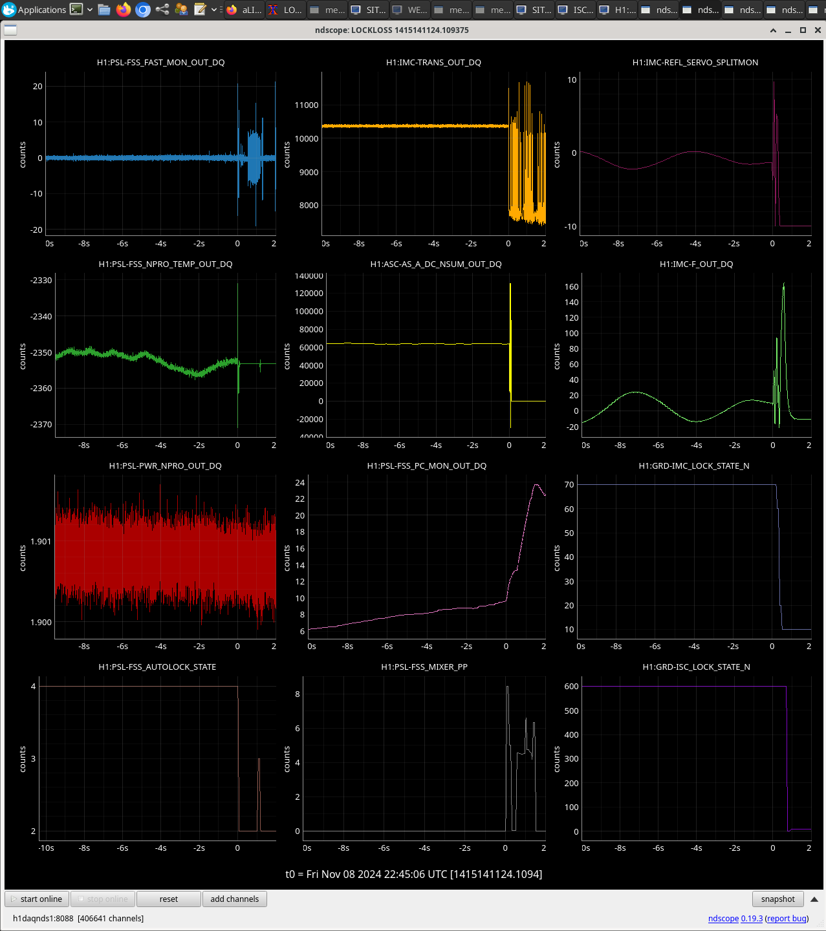The image size is (826, 931).
Task: Click the snapshot button
Action: (778, 899)
